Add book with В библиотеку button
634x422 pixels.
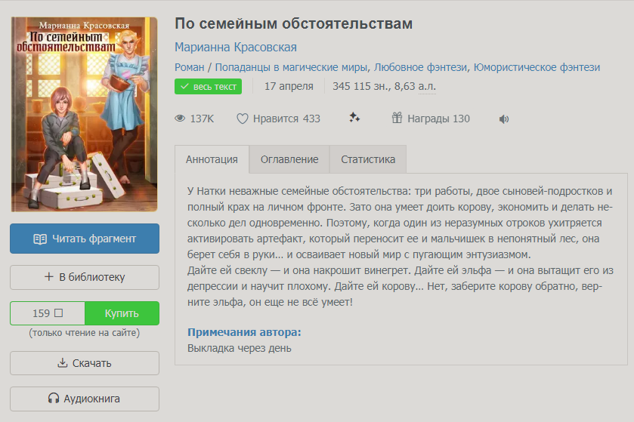85,277
